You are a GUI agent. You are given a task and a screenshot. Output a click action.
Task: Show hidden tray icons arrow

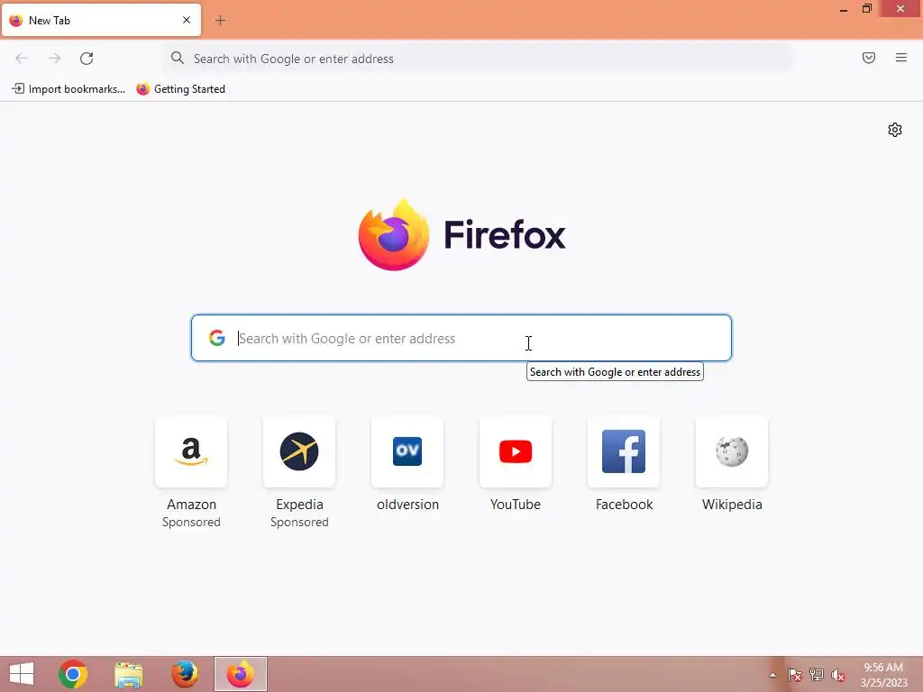(x=772, y=675)
